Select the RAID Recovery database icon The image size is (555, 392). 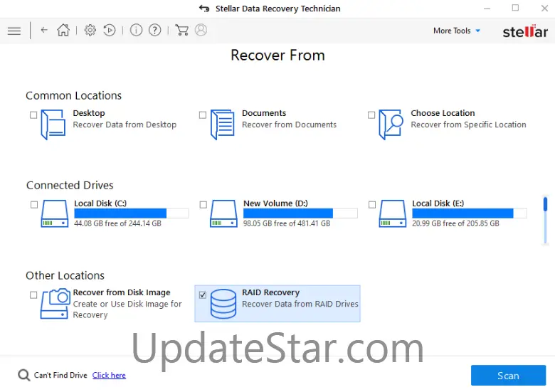pos(223,304)
